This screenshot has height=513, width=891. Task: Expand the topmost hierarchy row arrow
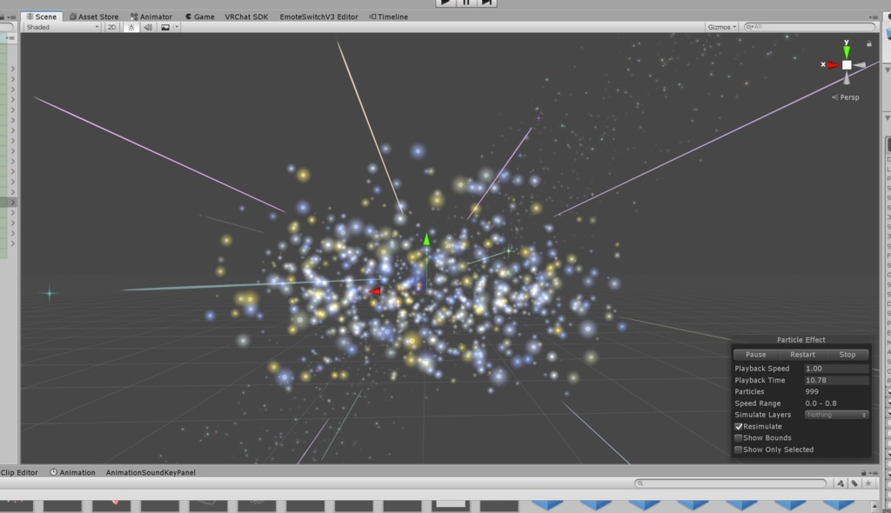click(12, 69)
